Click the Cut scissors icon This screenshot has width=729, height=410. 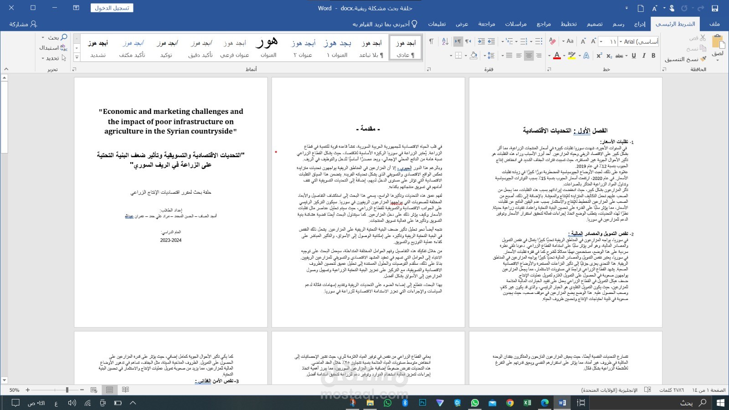click(x=703, y=38)
